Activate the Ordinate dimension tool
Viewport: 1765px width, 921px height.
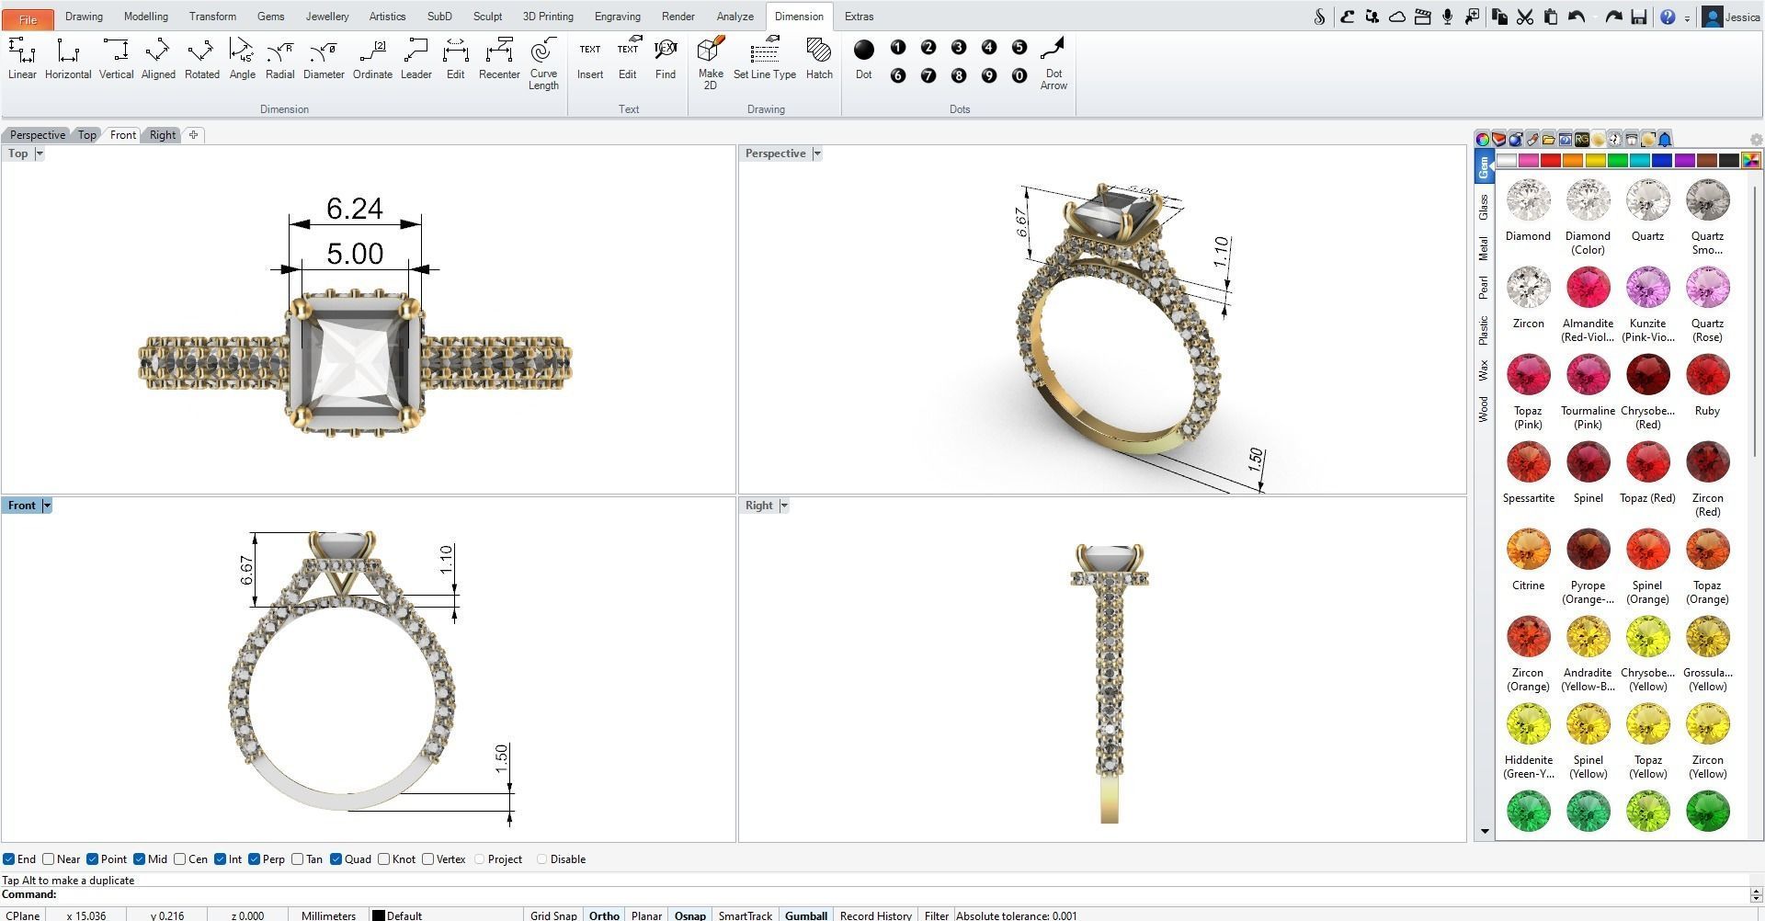pyautogui.click(x=372, y=60)
